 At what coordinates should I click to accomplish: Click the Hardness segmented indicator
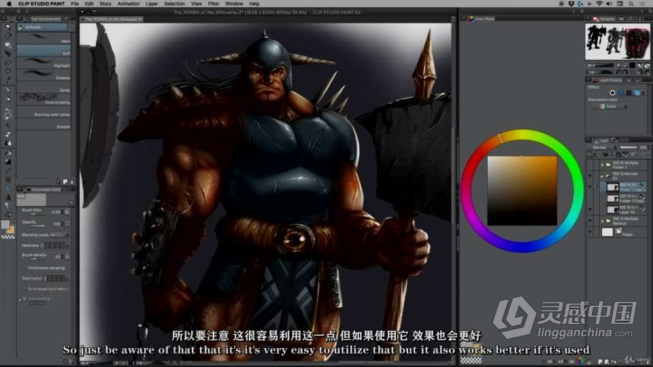54,245
